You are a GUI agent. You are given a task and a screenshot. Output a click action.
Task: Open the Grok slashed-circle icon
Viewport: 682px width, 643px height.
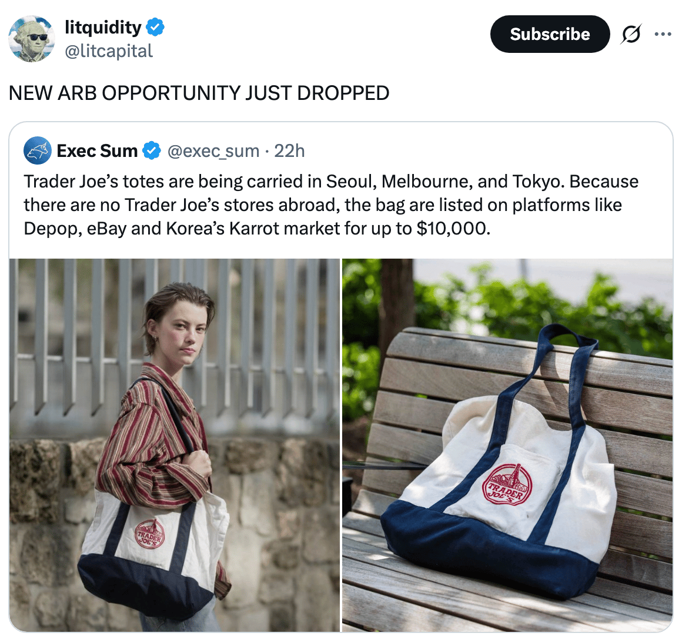pyautogui.click(x=631, y=34)
